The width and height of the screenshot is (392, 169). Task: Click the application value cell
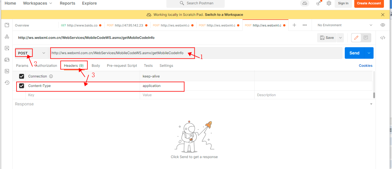tap(197, 86)
